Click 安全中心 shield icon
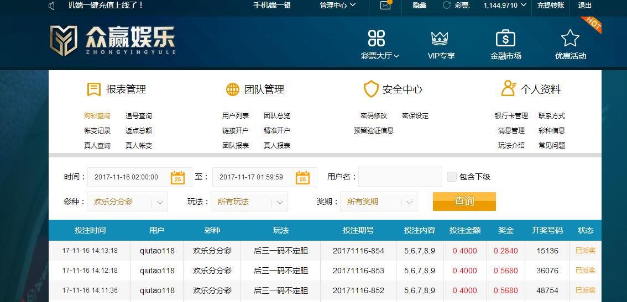The height and width of the screenshot is (302, 627). click(x=370, y=89)
